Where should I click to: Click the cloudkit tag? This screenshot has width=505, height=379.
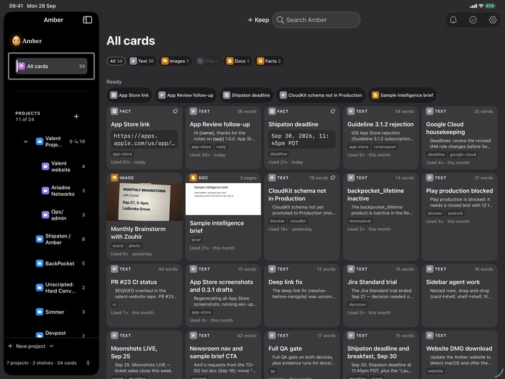[x=298, y=221]
